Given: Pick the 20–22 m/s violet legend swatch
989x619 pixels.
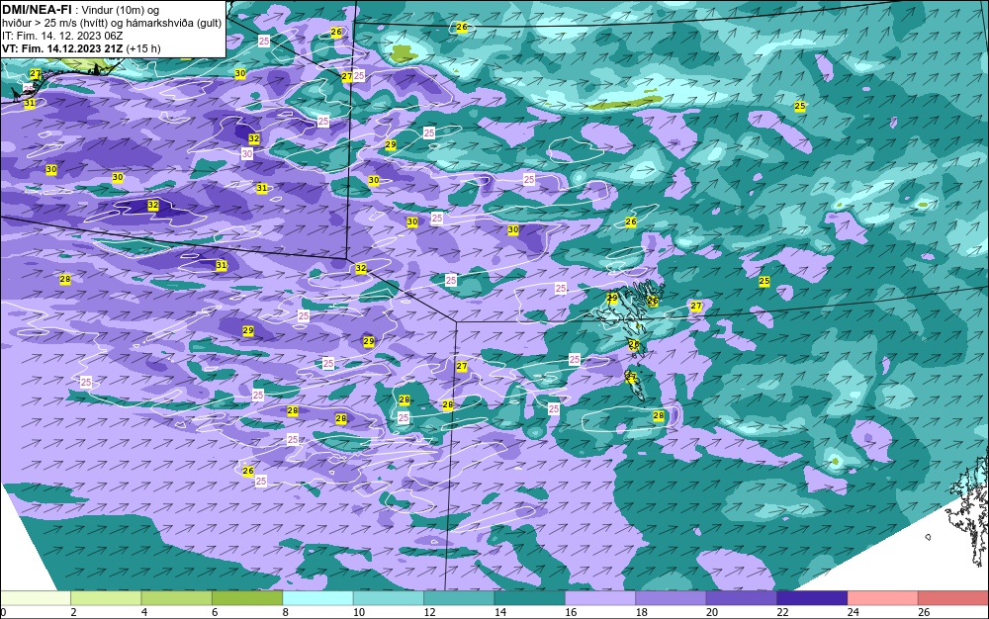Looking at the screenshot, I should click(x=742, y=598).
